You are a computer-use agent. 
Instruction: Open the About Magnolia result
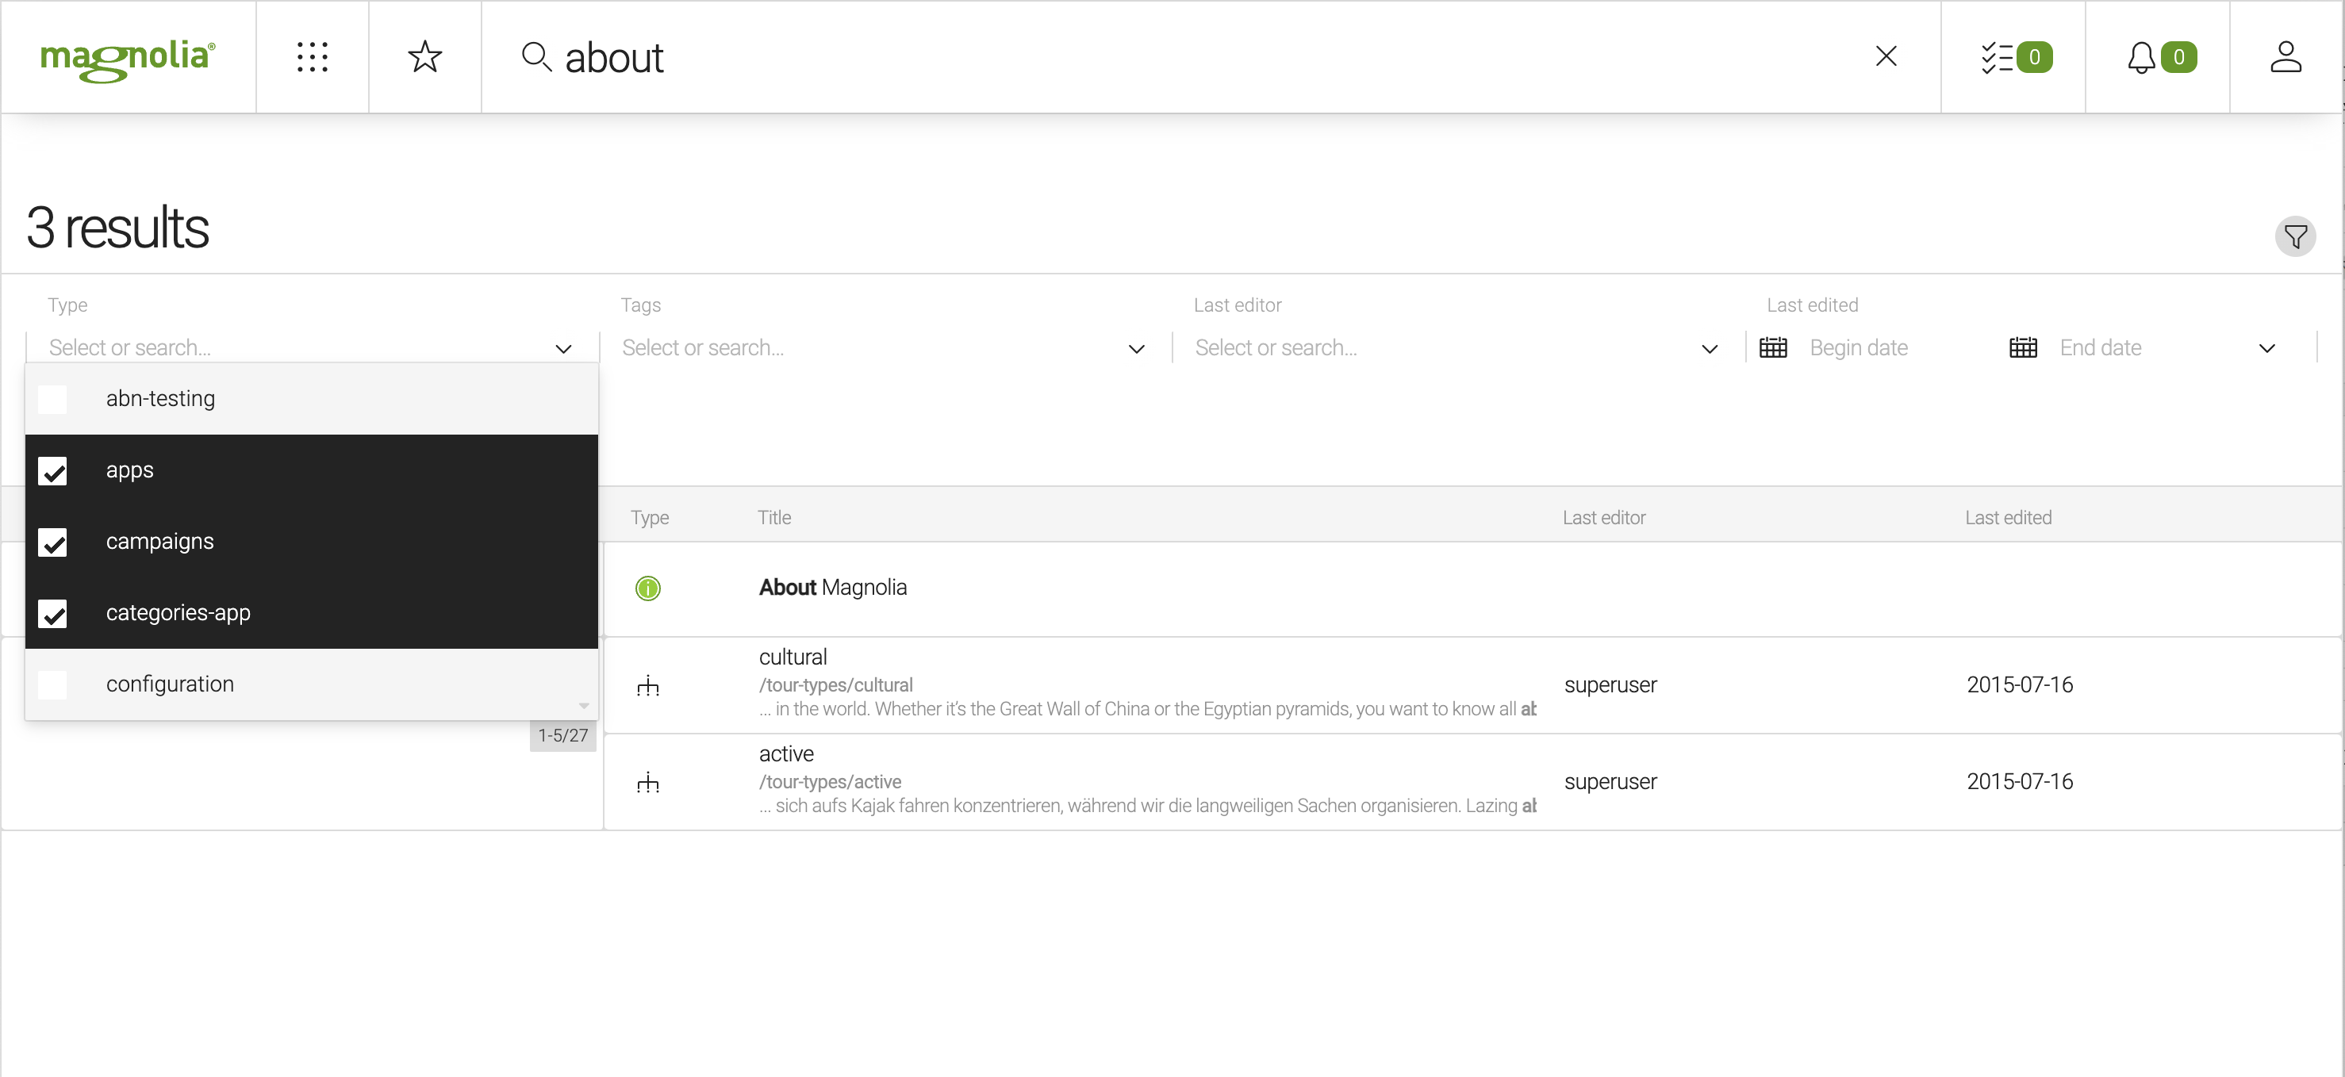pyautogui.click(x=832, y=587)
